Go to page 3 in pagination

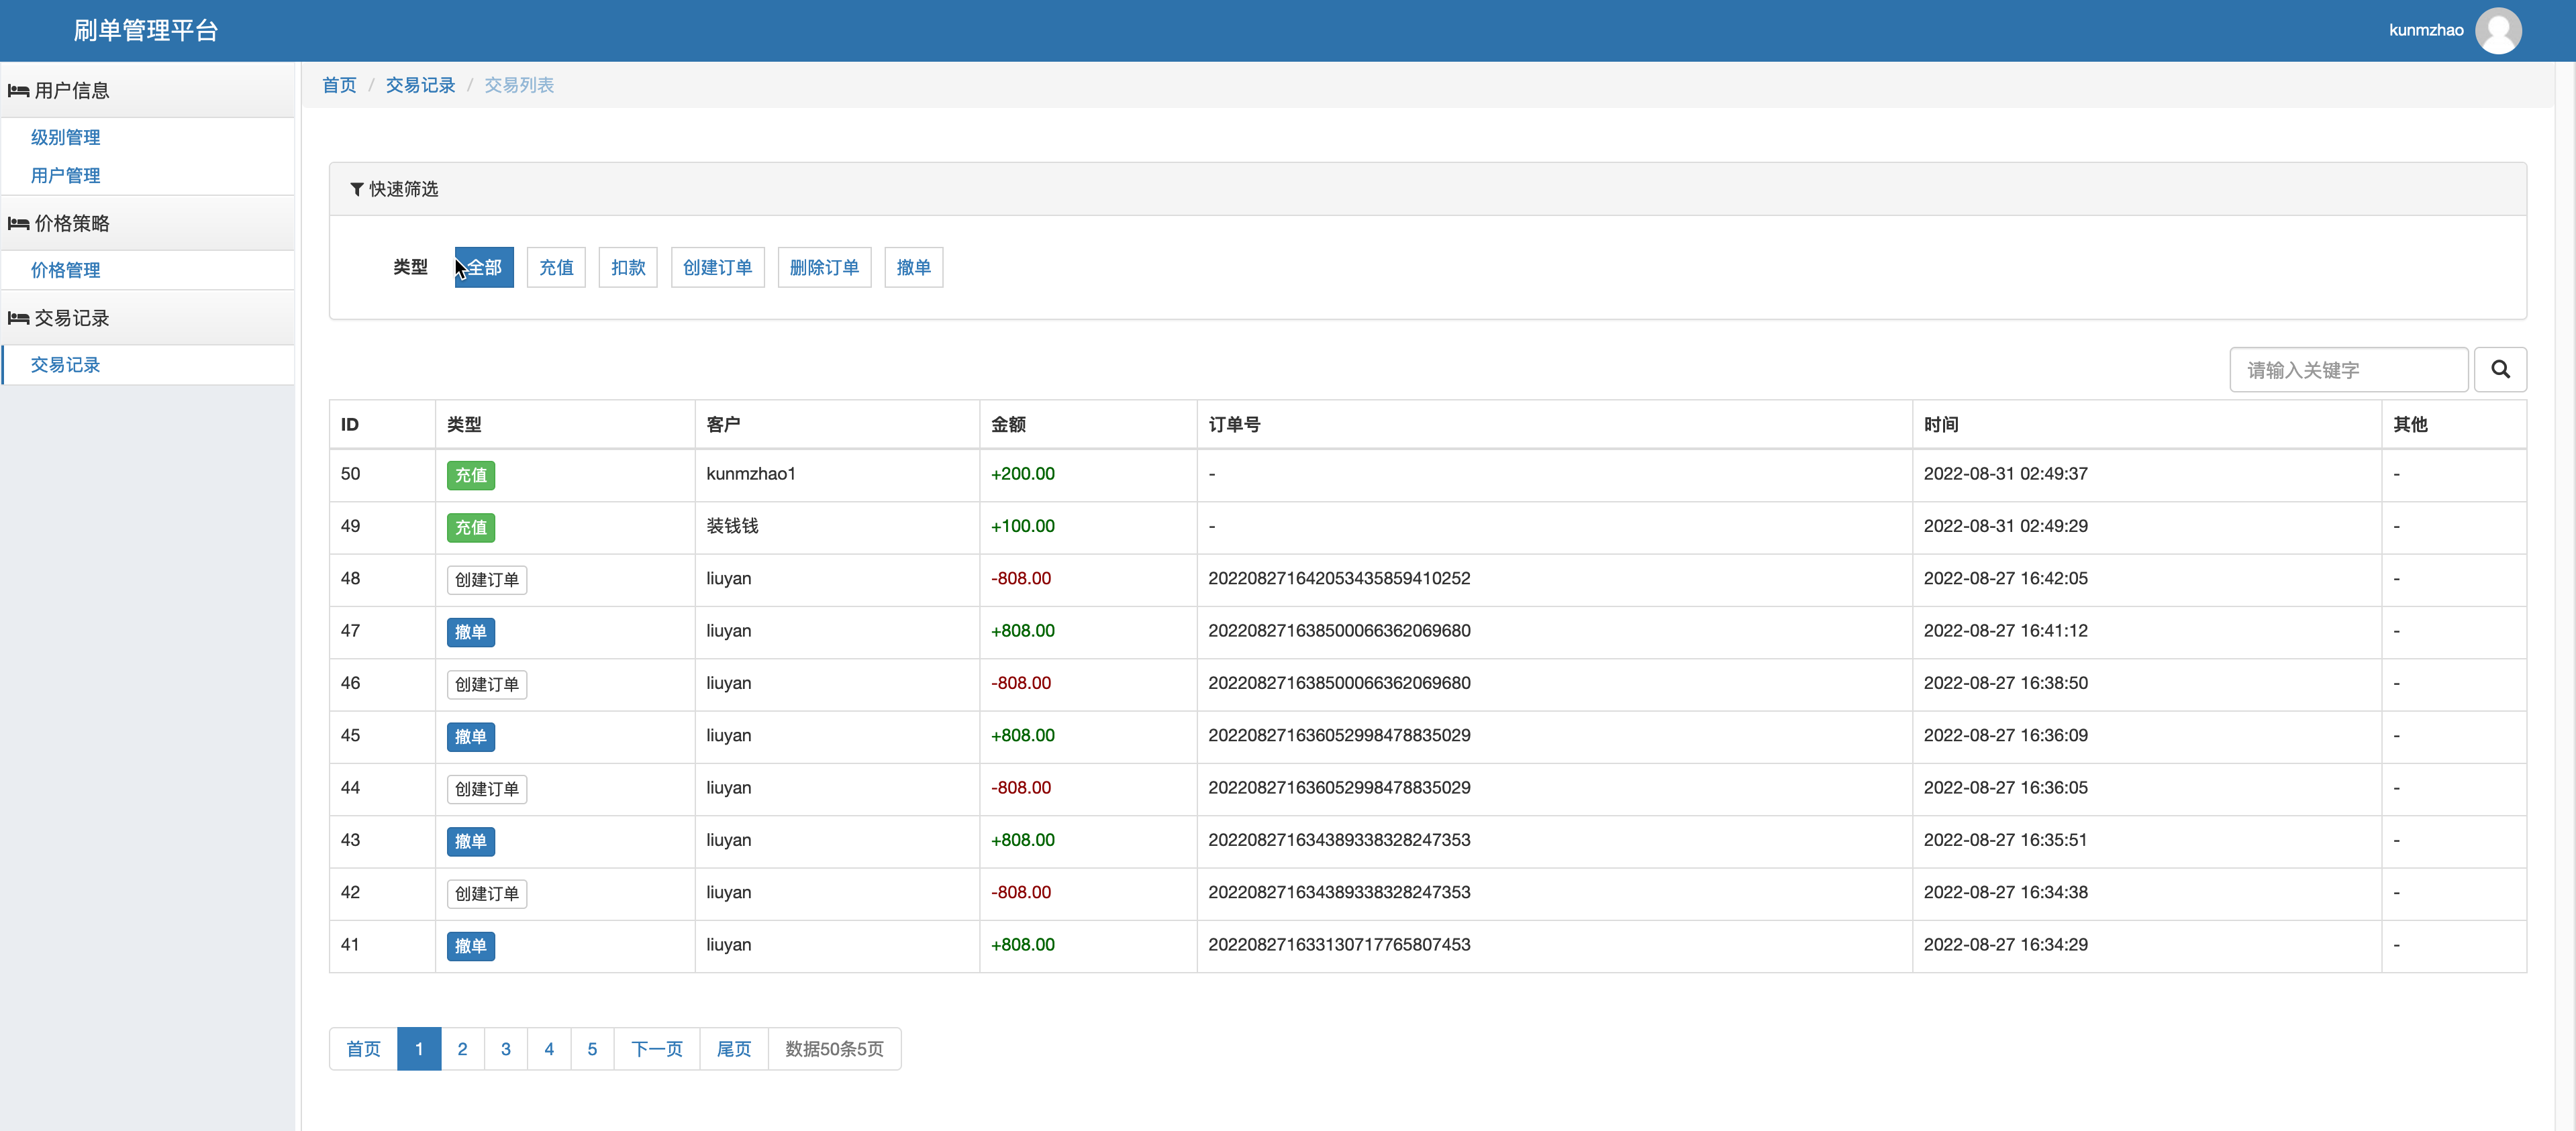coord(505,1049)
